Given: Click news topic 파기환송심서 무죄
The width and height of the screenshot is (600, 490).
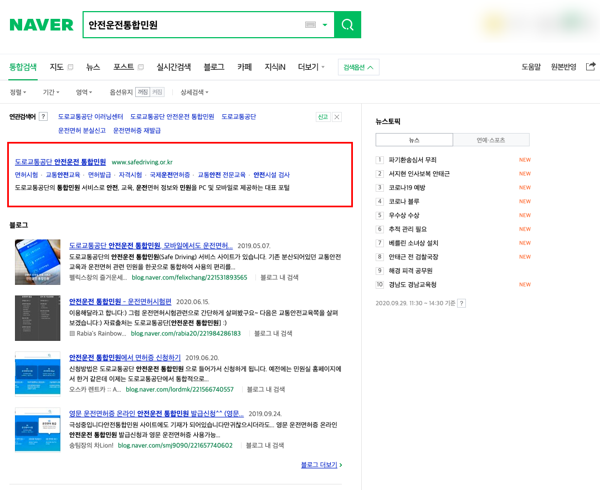Looking at the screenshot, I should (x=413, y=160).
